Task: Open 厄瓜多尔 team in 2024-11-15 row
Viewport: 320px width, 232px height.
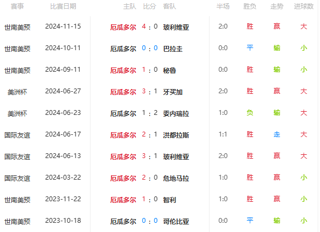Action: tap(123, 27)
